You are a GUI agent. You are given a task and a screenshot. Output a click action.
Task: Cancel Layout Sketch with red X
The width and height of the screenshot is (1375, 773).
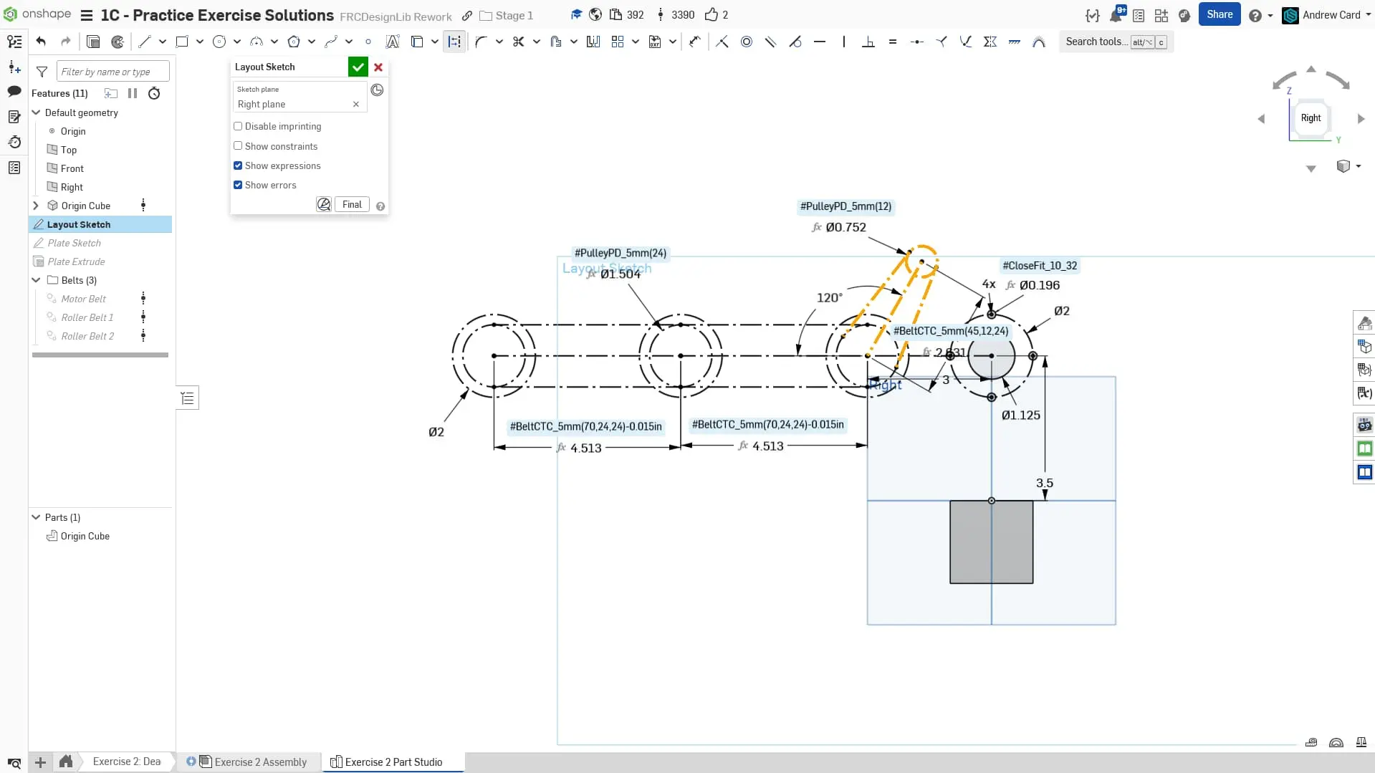(378, 67)
